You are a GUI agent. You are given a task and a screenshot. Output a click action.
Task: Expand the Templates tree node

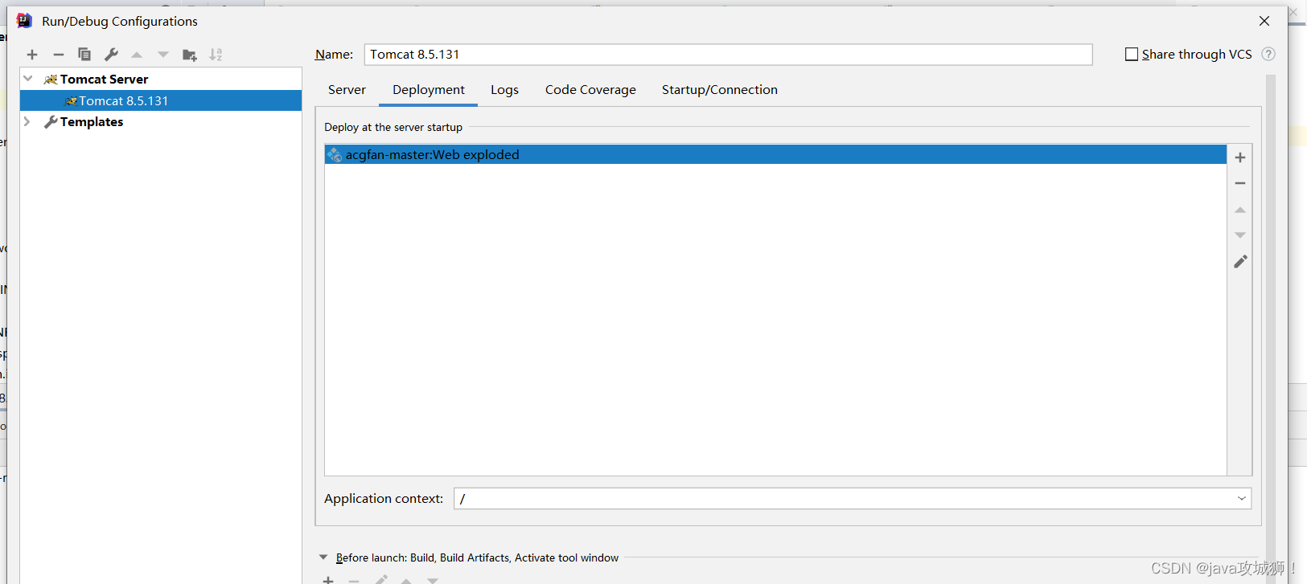pyautogui.click(x=27, y=121)
